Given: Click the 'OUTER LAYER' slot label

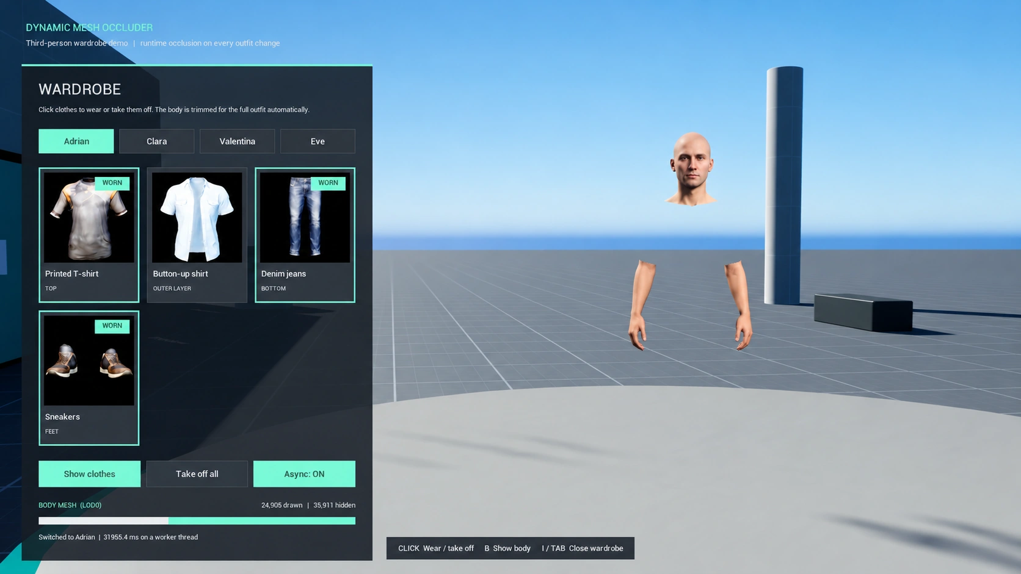Looking at the screenshot, I should tap(172, 289).
